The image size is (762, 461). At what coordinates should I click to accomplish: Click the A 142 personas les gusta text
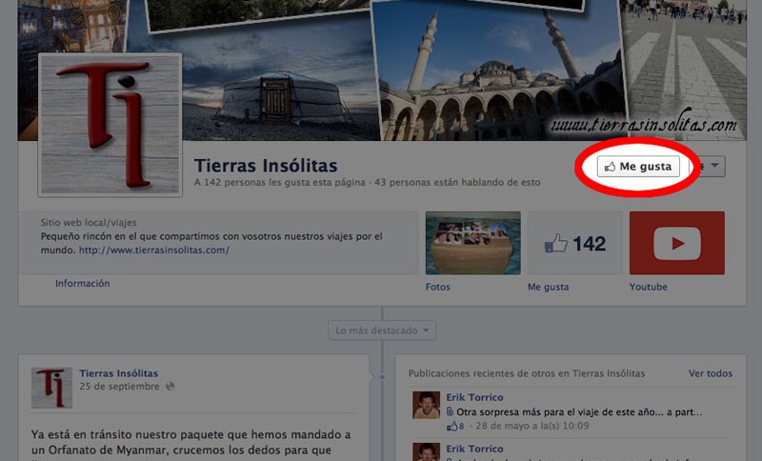(279, 183)
